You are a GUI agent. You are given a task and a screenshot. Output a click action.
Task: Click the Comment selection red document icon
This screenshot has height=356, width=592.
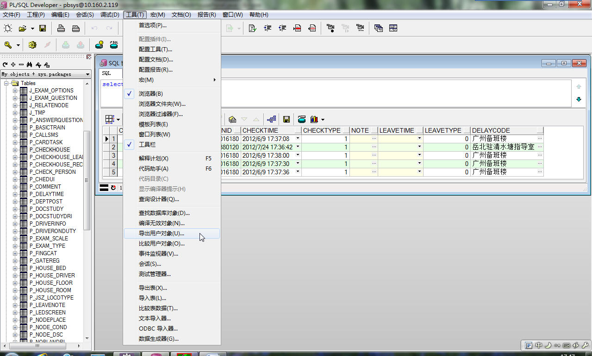(x=297, y=28)
